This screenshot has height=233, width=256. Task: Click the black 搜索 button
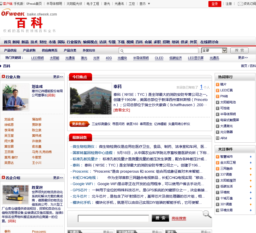click(160, 218)
